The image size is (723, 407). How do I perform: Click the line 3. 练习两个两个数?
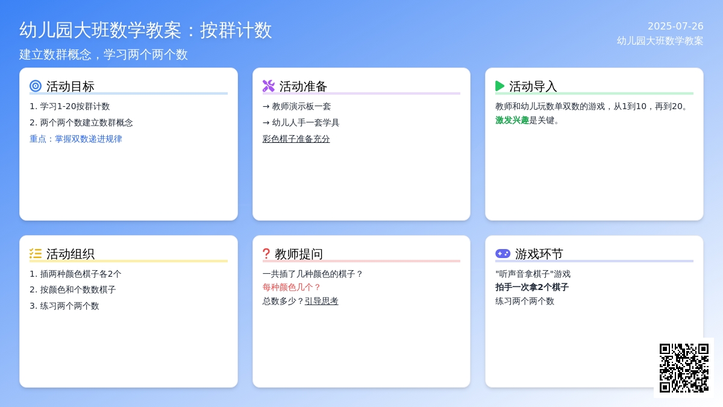(x=64, y=306)
